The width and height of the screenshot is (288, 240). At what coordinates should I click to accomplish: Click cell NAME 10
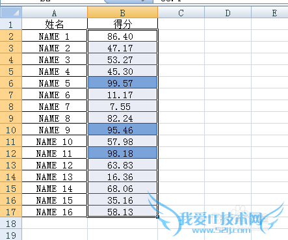point(55,141)
